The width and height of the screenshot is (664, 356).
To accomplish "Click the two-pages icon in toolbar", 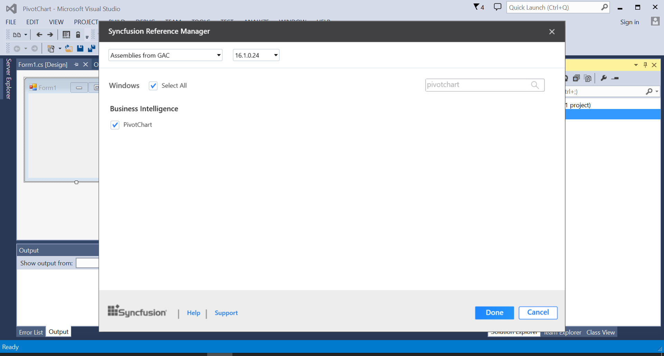I will 17,35.
